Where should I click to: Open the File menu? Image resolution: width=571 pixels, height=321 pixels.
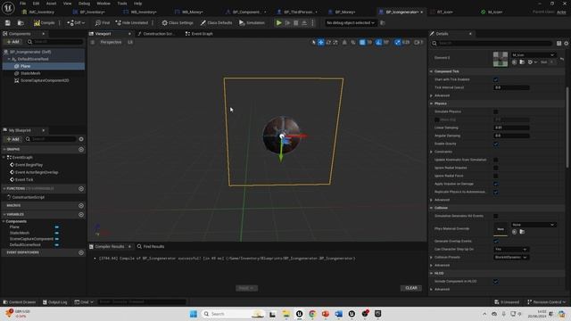point(22,4)
